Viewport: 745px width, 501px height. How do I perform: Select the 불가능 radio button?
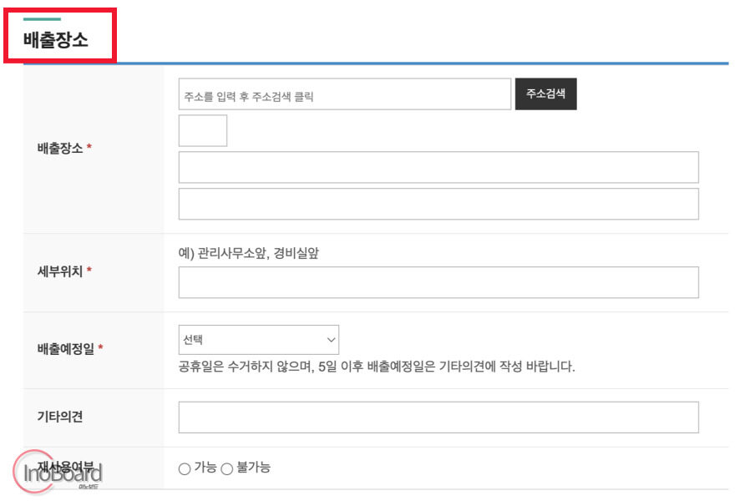tap(227, 469)
